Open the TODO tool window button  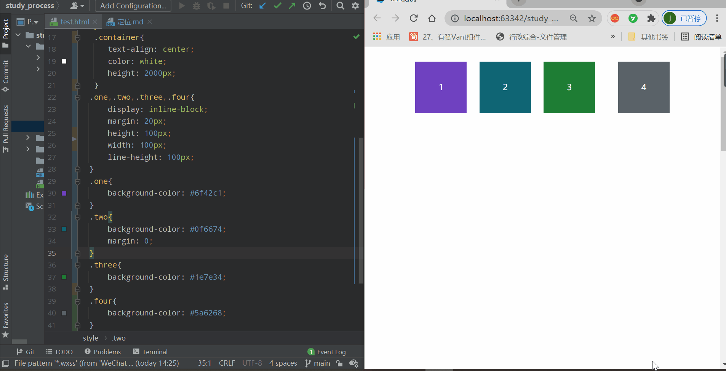click(59, 352)
